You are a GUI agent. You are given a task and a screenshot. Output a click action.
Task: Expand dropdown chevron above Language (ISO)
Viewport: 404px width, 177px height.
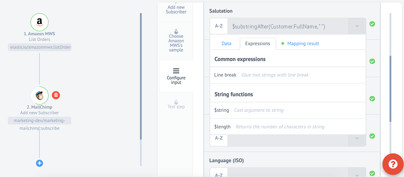tap(357, 138)
